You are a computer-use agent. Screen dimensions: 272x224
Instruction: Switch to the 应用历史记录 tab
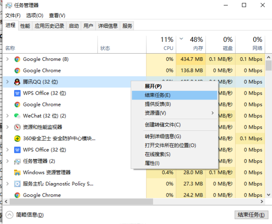(49, 26)
